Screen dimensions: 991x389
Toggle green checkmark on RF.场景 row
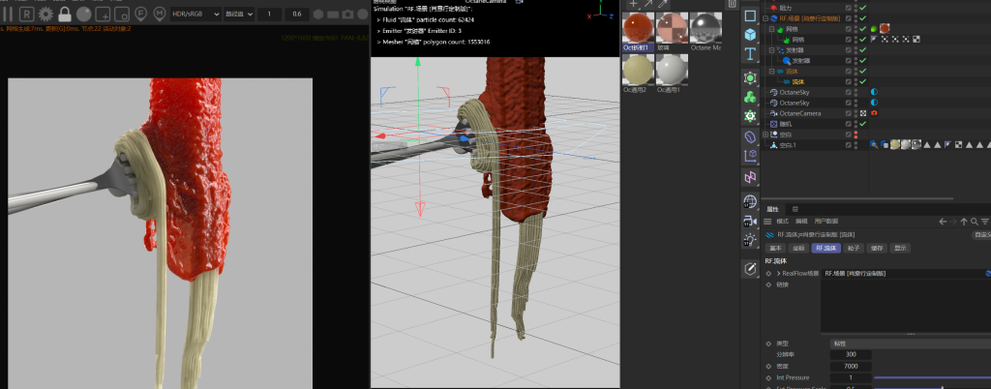(862, 18)
